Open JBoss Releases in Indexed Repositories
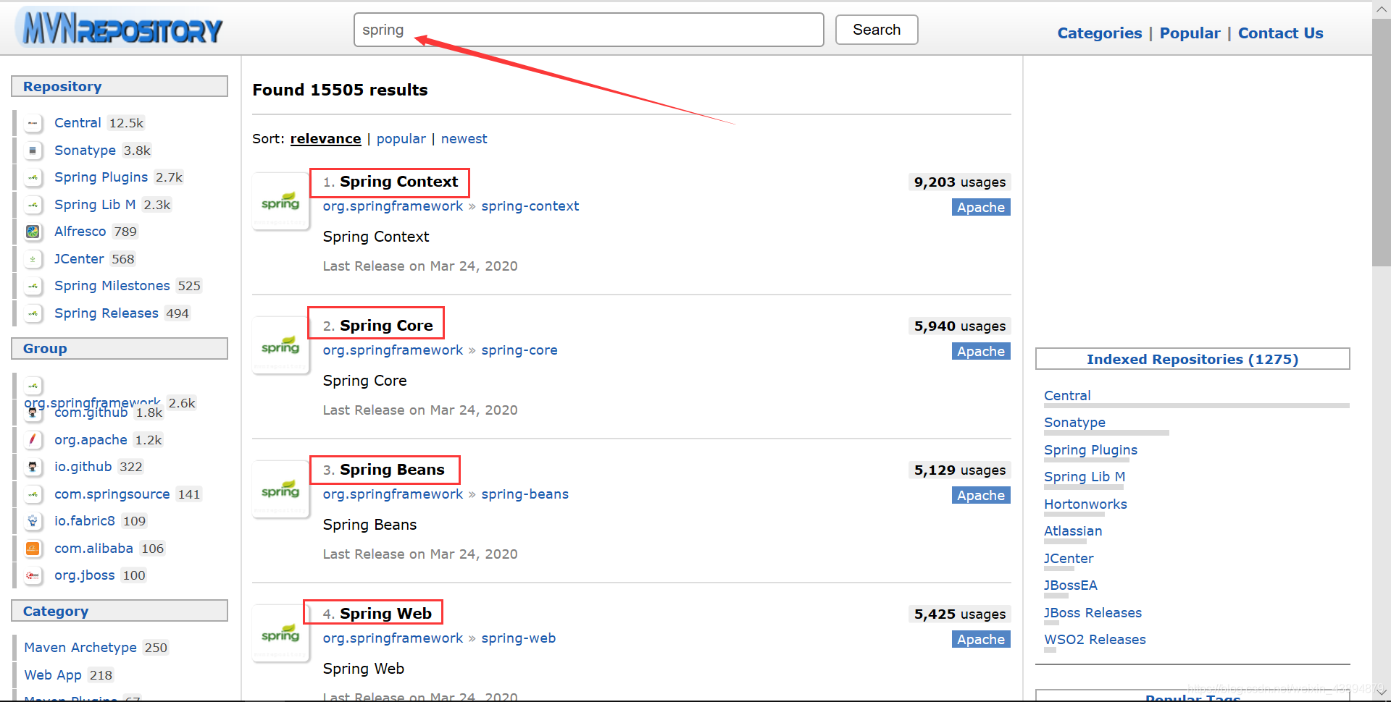 (1093, 613)
